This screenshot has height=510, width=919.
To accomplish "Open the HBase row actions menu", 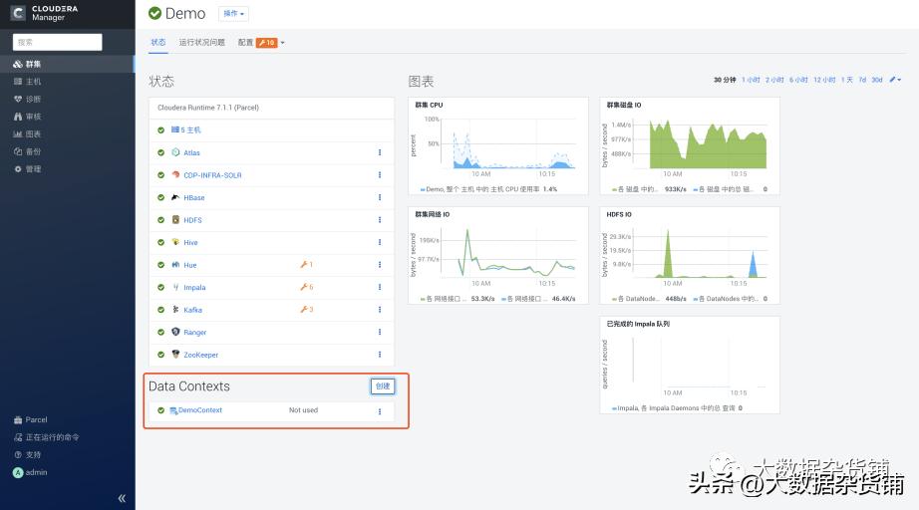I will [380, 197].
